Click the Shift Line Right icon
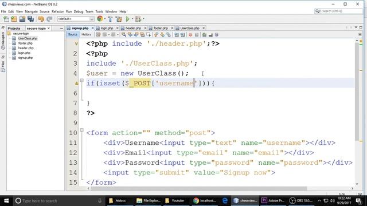 tap(182, 34)
